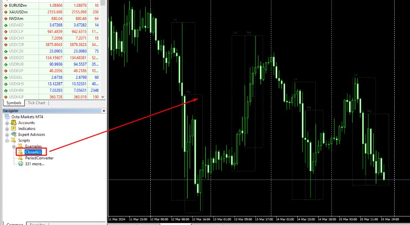This screenshot has height=225, width=410.
Task: Expand the Examples folder node
Action: 14,147
